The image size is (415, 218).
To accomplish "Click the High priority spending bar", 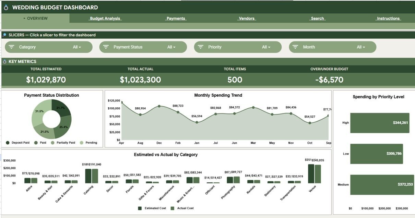I will pos(380,123).
